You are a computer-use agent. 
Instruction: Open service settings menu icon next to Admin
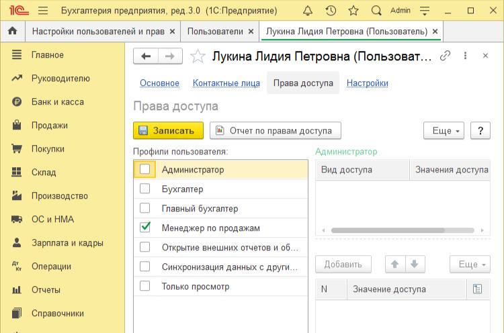tap(425, 11)
